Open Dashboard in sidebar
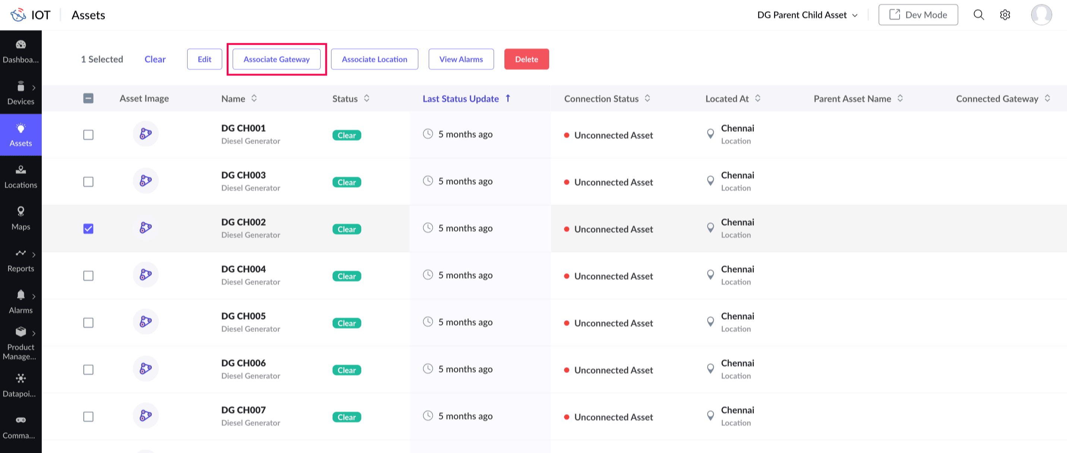Image resolution: width=1067 pixels, height=453 pixels. click(x=21, y=51)
